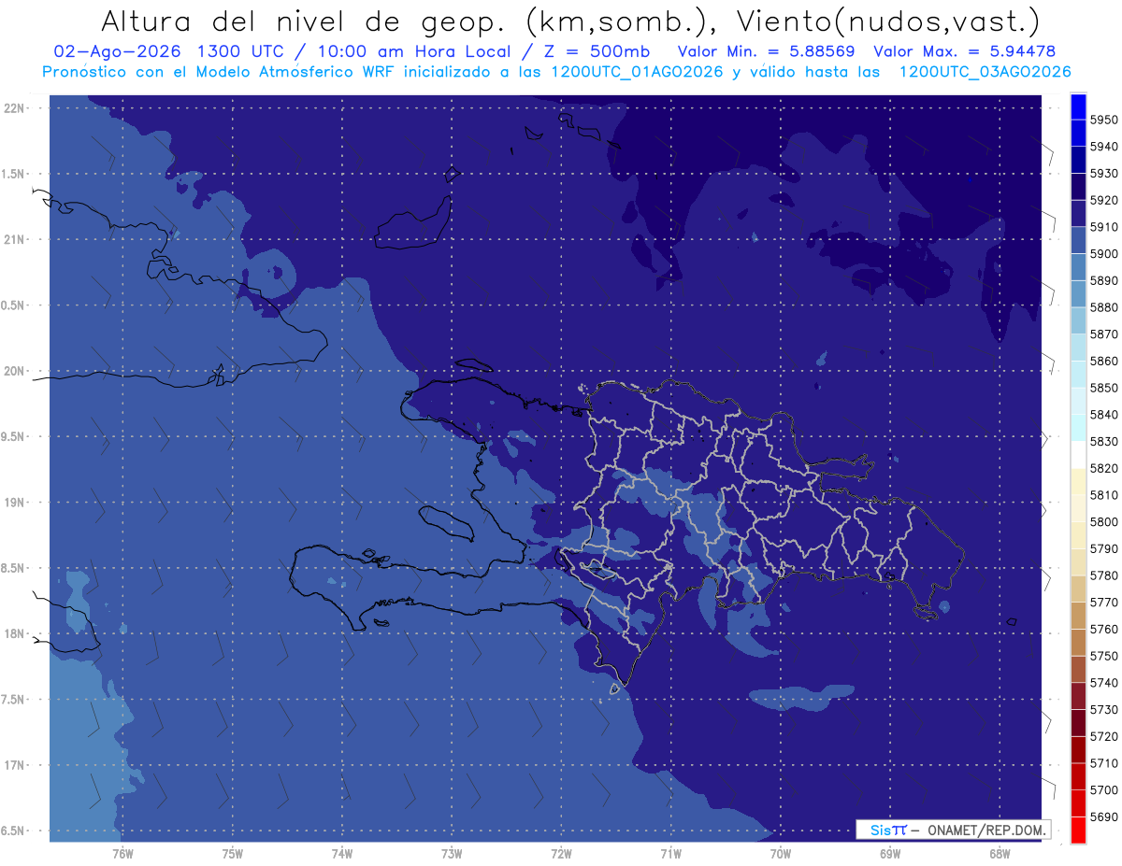Click the '5850' colorbar value
1122x866 pixels.
1104,388
